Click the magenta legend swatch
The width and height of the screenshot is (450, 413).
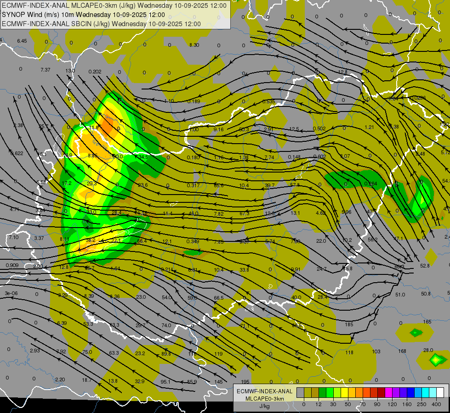(388, 392)
